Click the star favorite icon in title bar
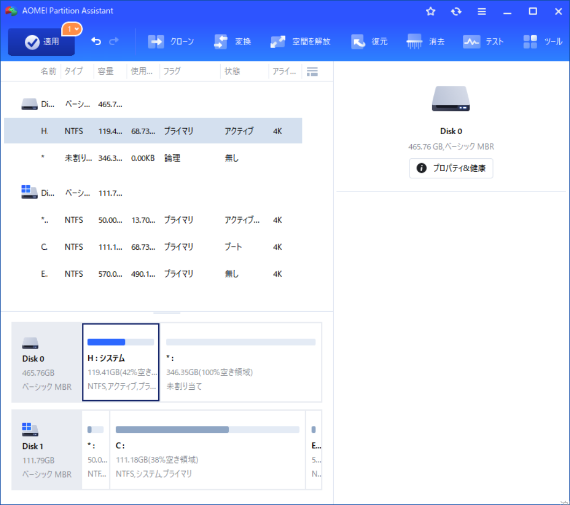 point(431,12)
